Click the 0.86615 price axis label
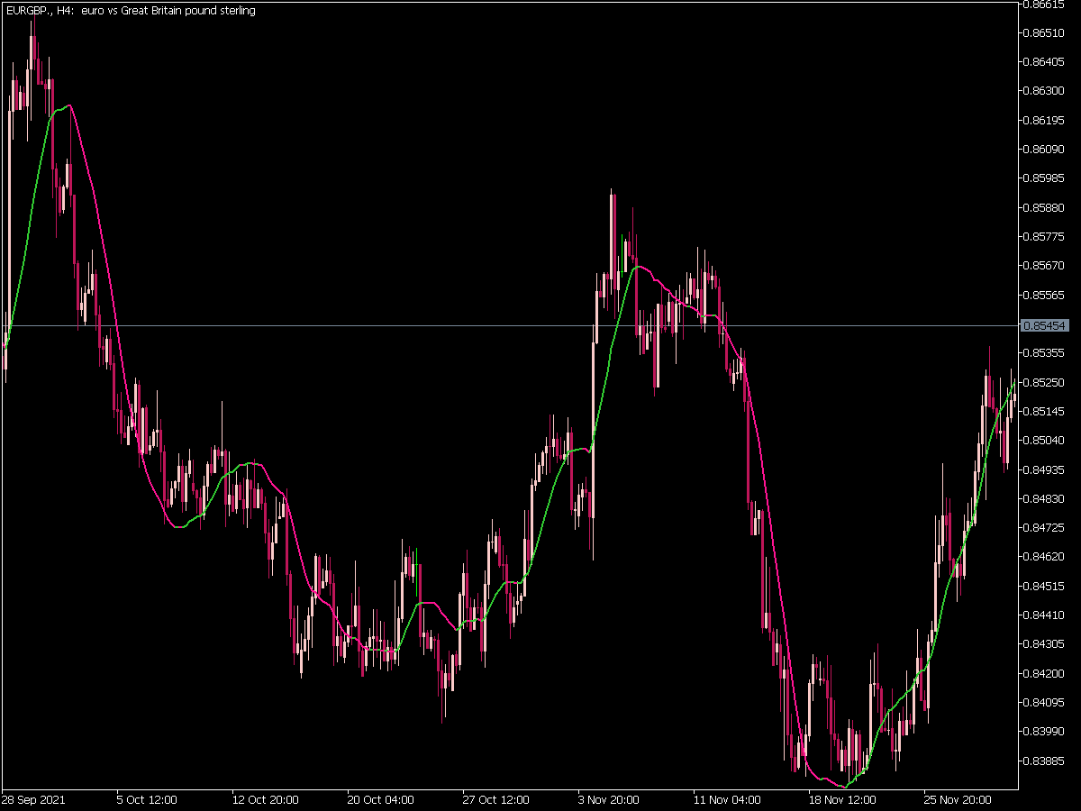 pos(1043,5)
